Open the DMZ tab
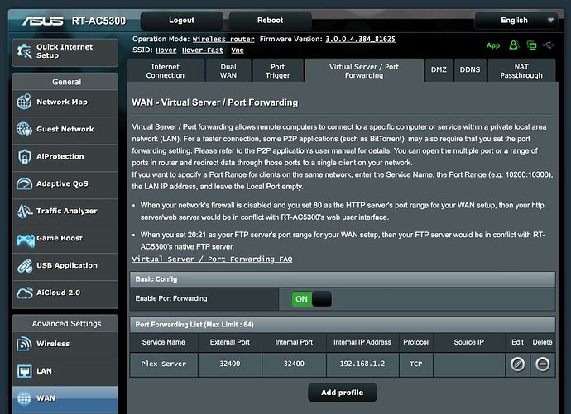This screenshot has height=414, width=571. (x=439, y=69)
